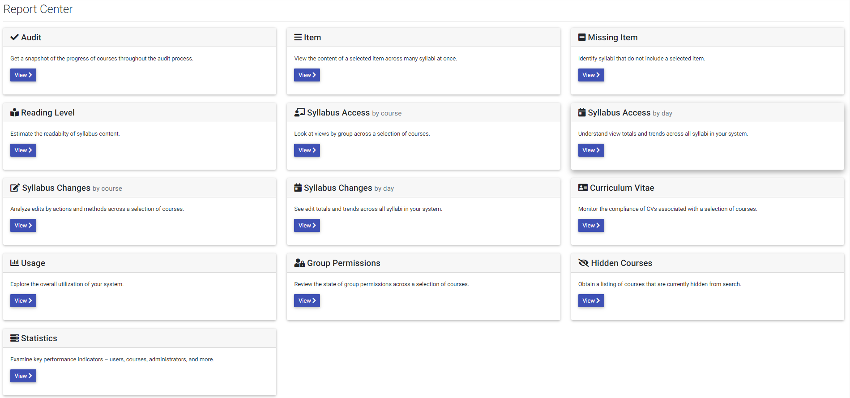
Task: View the Missing Item report
Action: tap(591, 75)
